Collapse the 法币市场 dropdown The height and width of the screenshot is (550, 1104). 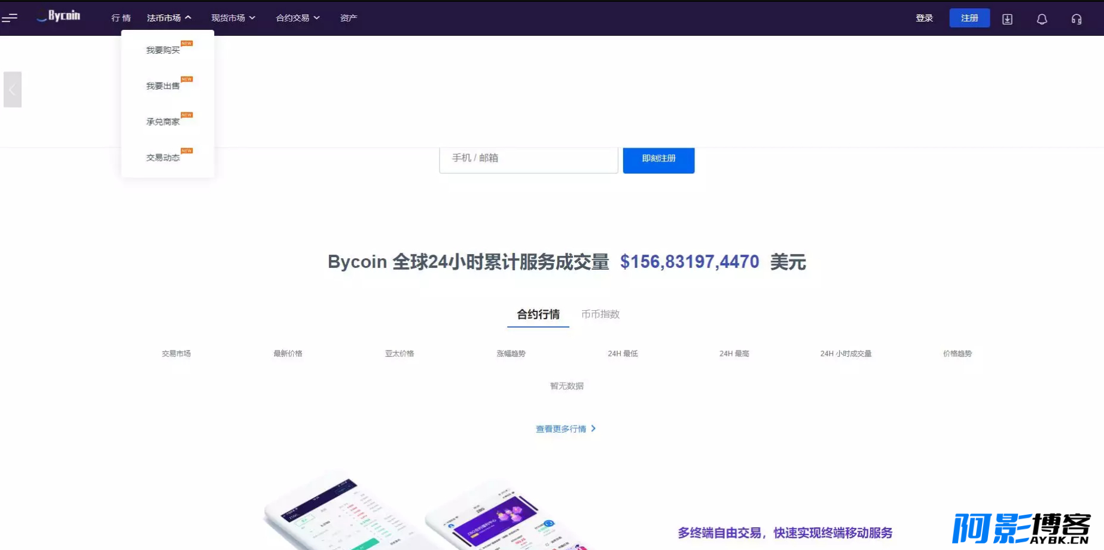[169, 18]
